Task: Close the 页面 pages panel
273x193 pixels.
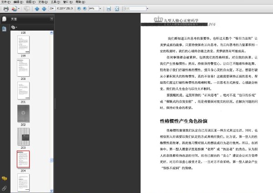Action: [51, 19]
